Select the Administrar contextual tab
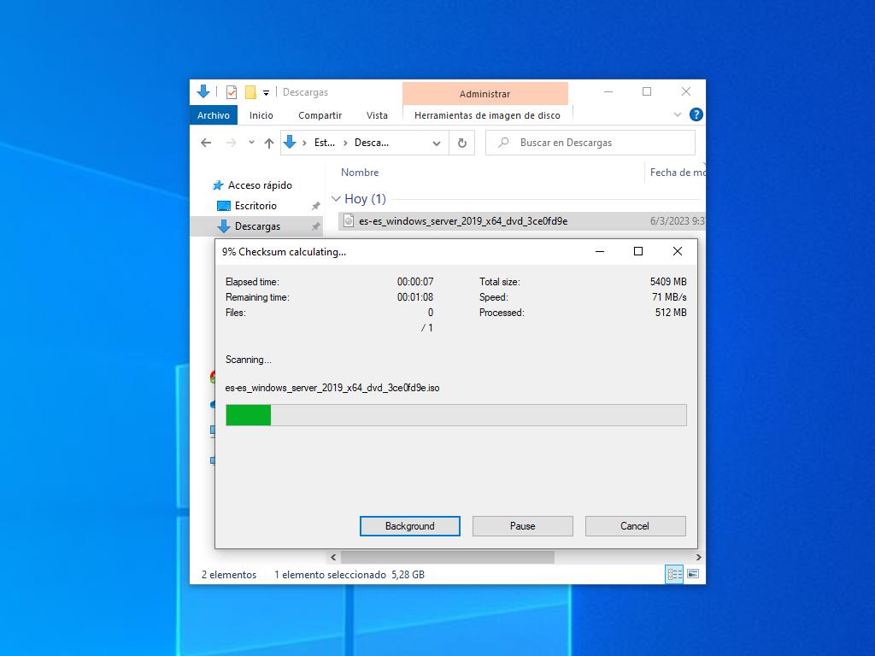 (485, 94)
